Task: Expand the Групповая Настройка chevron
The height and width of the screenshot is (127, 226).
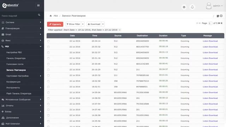Action: coord(41,76)
